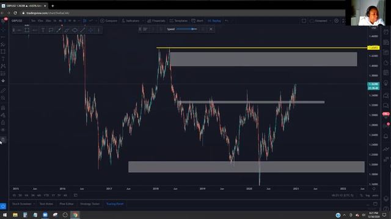Open the go-to-date calendar icon
The height and width of the screenshot is (219, 391).
click(x=76, y=195)
